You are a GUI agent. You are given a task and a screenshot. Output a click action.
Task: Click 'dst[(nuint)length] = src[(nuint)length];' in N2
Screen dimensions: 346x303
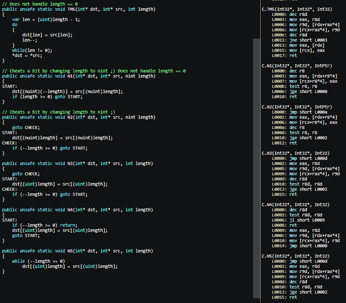coord(63,138)
